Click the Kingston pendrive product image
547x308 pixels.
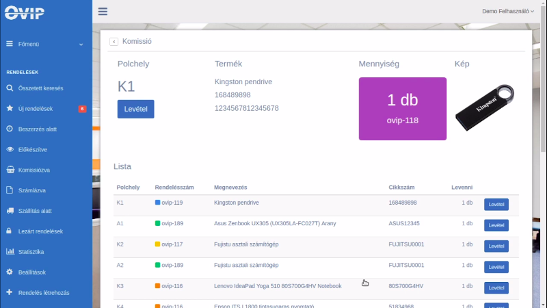coord(485,107)
